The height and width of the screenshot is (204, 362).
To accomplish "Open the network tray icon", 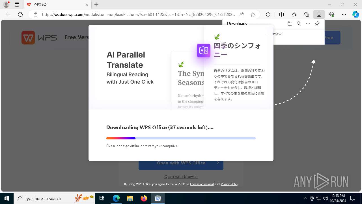I will (x=319, y=198).
